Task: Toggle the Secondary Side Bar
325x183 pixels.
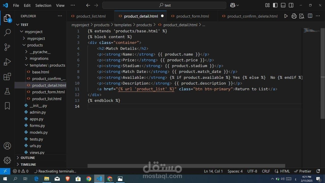Action: click(x=291, y=5)
